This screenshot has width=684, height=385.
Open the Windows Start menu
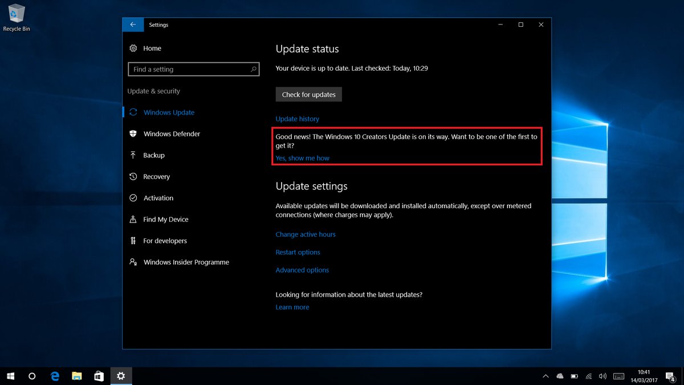click(10, 376)
